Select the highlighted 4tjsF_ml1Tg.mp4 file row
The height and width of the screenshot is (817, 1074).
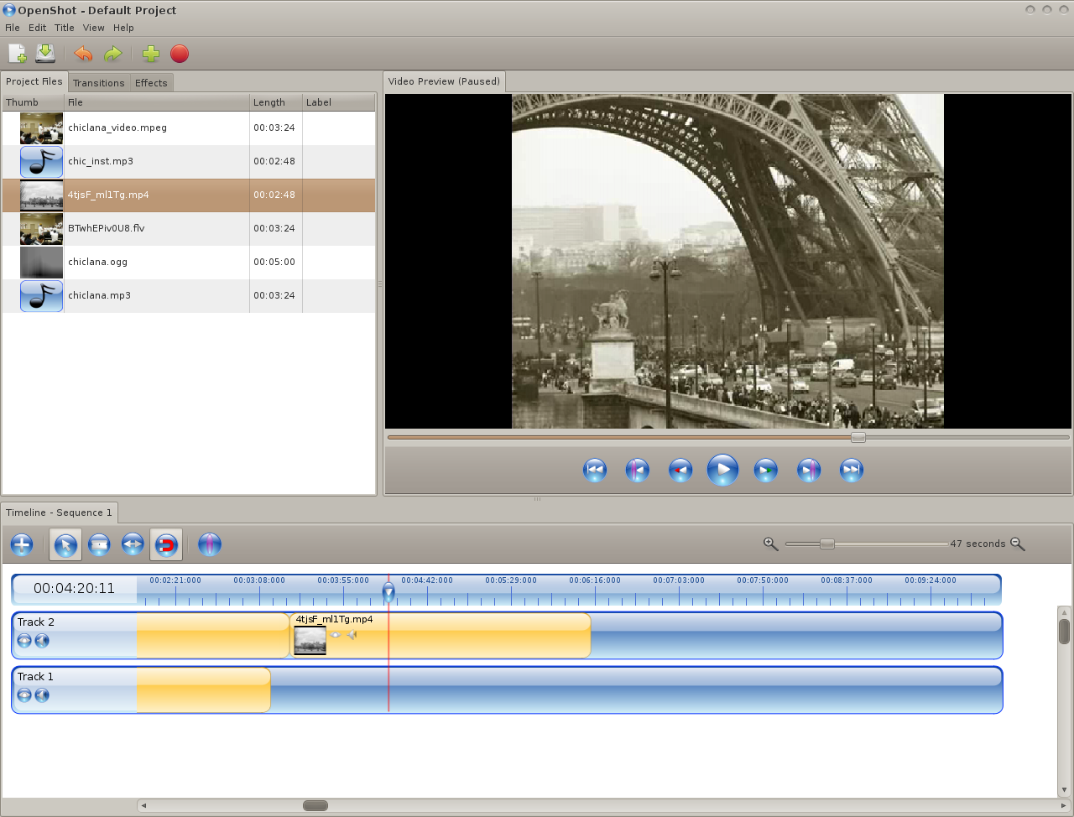(x=189, y=195)
